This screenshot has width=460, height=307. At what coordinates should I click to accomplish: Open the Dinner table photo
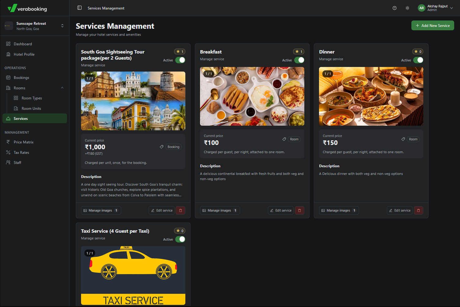coord(371,96)
